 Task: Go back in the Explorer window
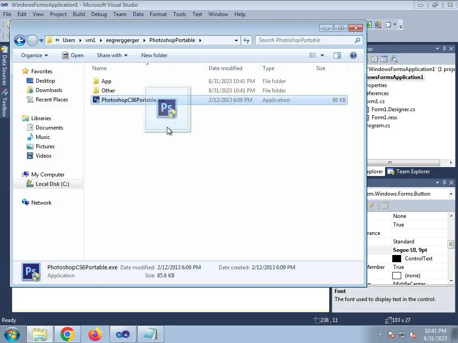(20, 40)
